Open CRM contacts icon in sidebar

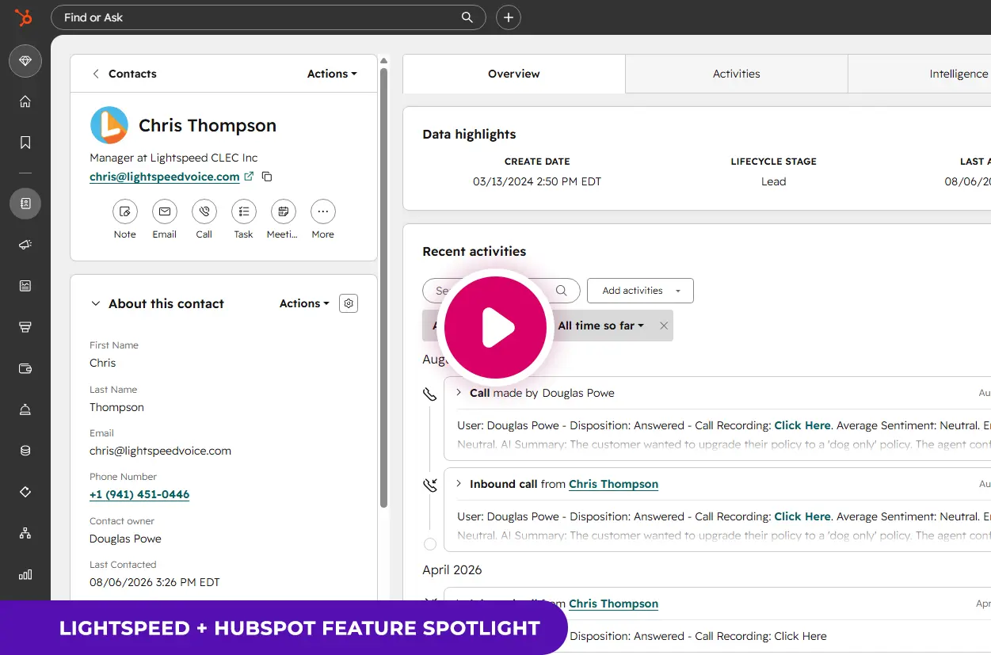[x=25, y=204]
